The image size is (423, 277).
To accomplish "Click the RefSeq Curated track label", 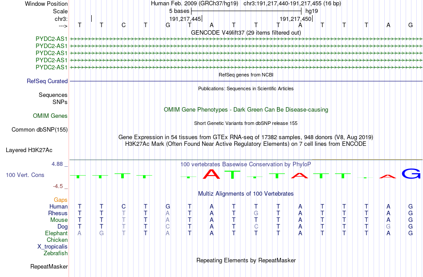I will 47,81.
